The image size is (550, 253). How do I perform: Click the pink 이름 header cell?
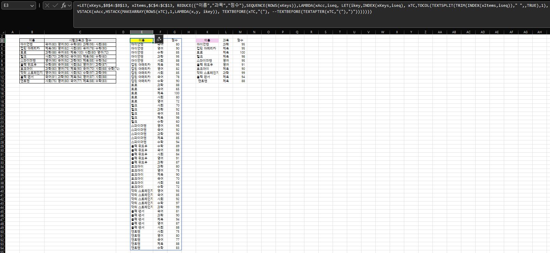point(207,40)
